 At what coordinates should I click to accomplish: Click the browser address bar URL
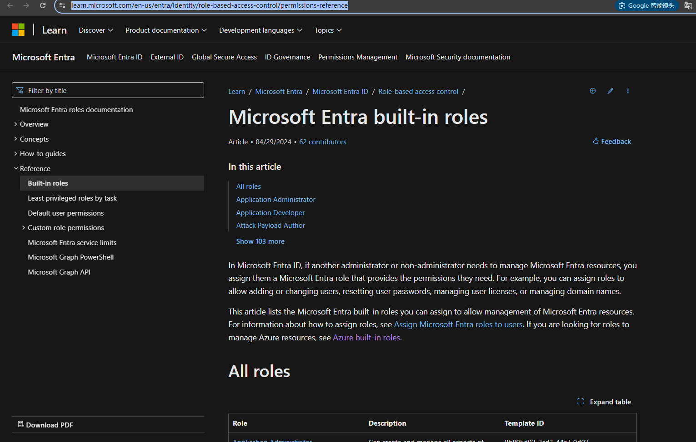point(210,5)
